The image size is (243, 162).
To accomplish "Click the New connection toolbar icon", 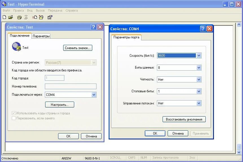I will point(4,17).
